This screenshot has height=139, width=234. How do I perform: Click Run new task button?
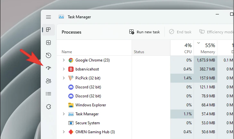[144, 32]
